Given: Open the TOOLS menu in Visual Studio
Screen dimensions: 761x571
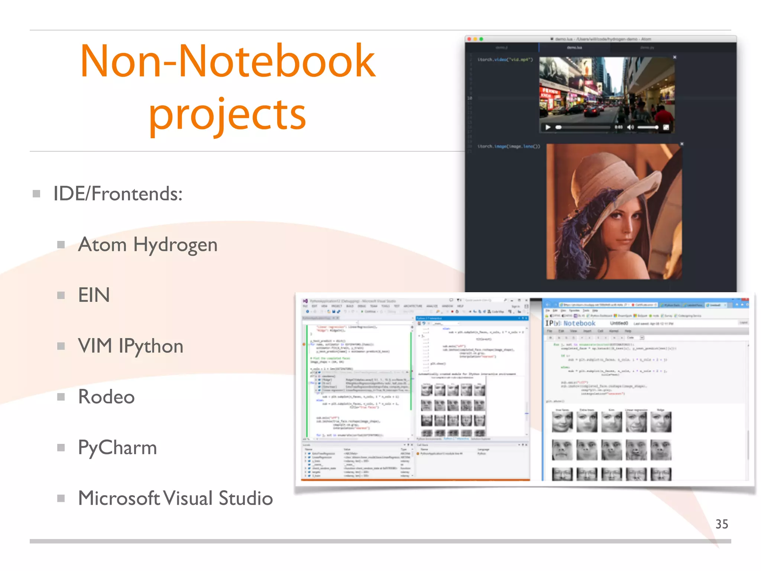Looking at the screenshot, I should (385, 306).
